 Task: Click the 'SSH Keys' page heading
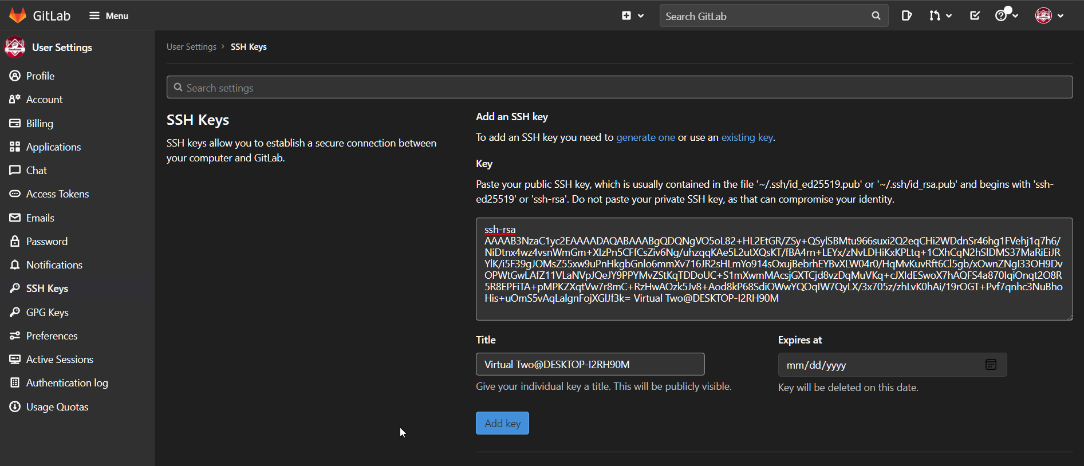tap(198, 120)
